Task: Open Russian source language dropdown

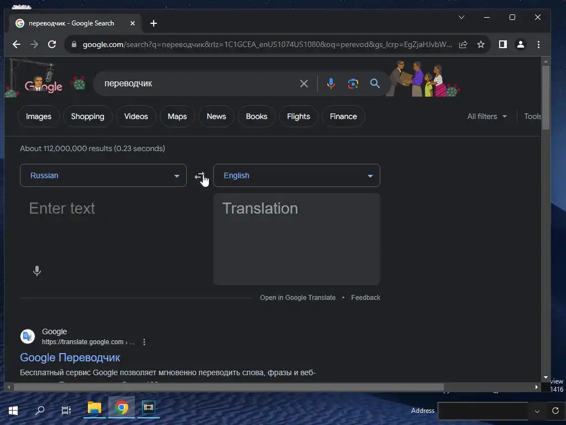Action: tap(103, 175)
